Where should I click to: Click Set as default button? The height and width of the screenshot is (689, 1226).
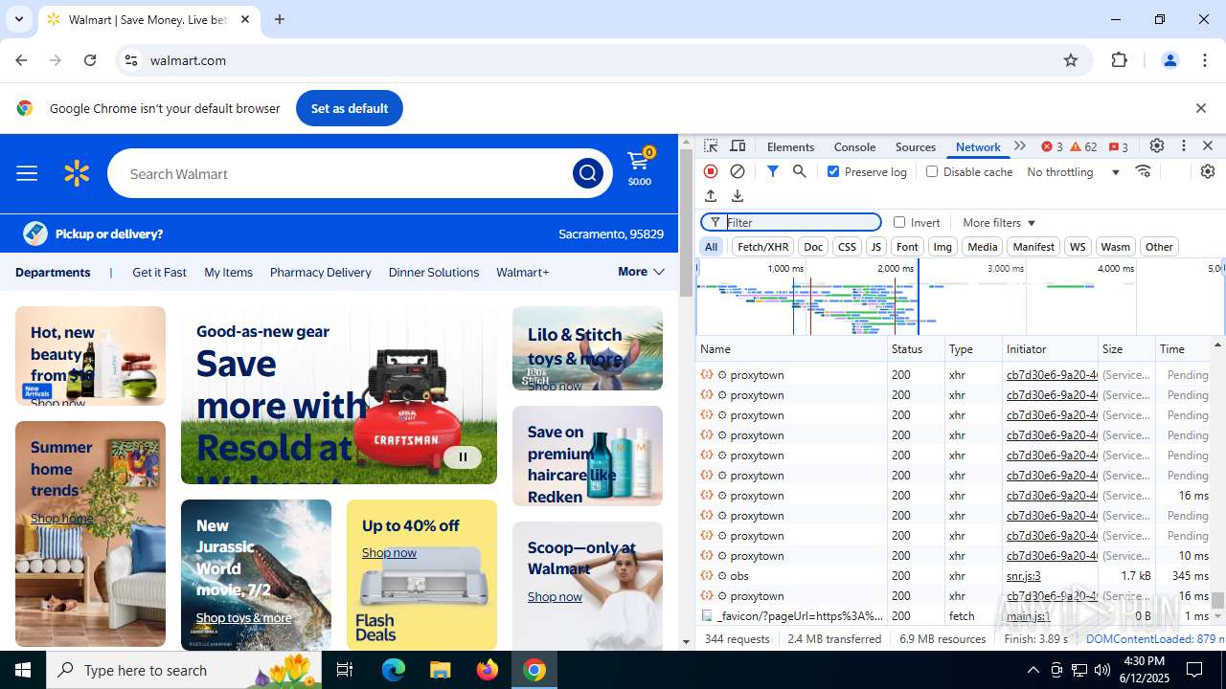pyautogui.click(x=350, y=108)
